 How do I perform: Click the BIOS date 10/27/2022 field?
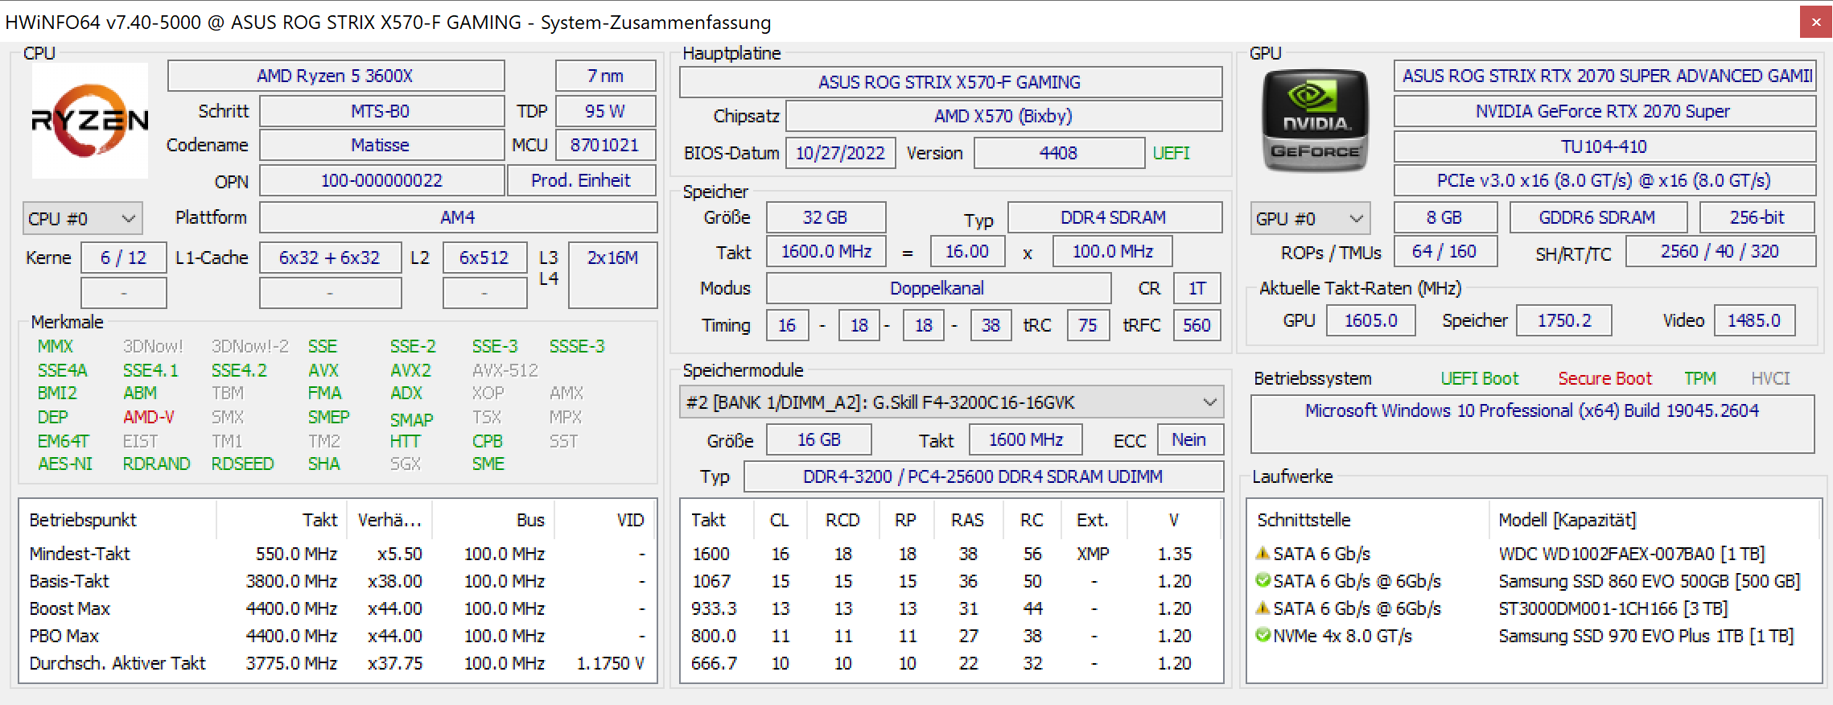[x=840, y=153]
